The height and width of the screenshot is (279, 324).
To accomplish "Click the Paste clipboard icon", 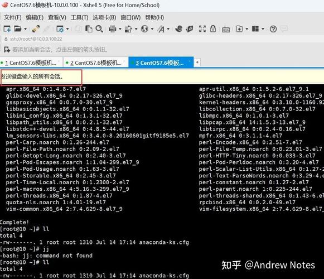I will (x=89, y=29).
